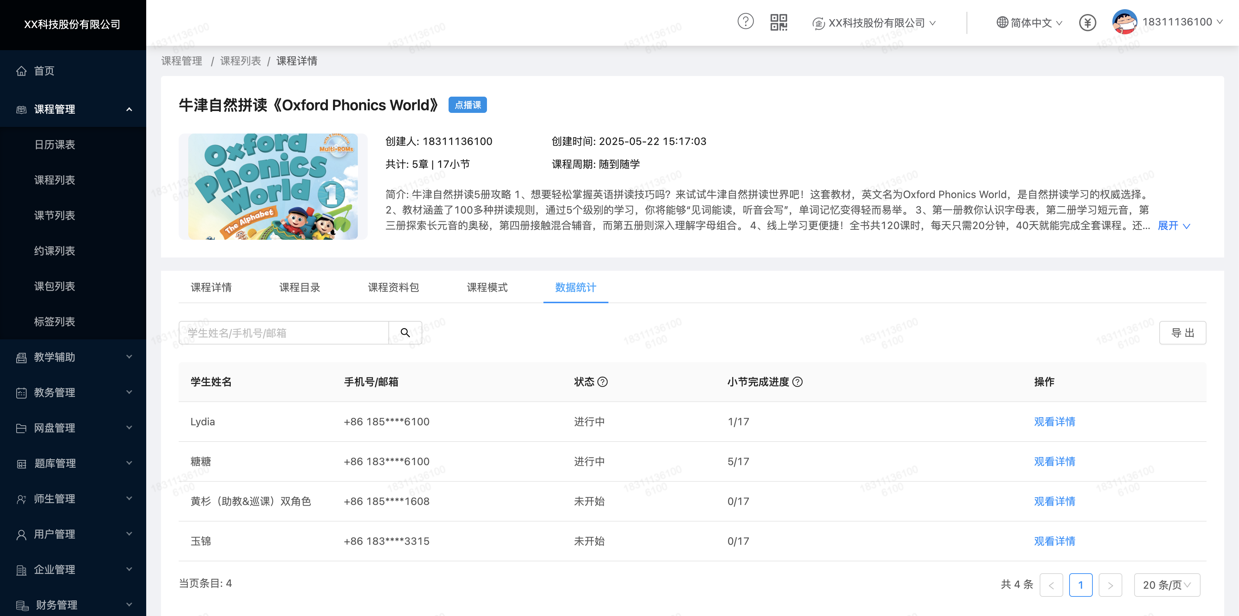1239x616 pixels.
Task: Open 观看详情 for Lydia
Action: [x=1054, y=421]
